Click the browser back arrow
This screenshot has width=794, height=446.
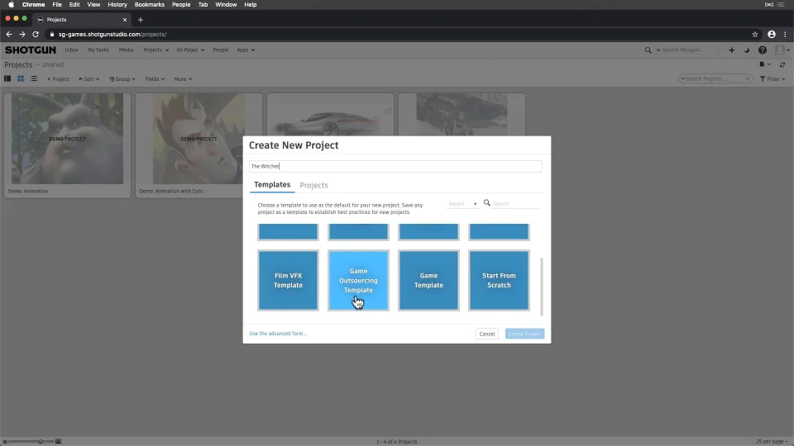tap(8, 35)
